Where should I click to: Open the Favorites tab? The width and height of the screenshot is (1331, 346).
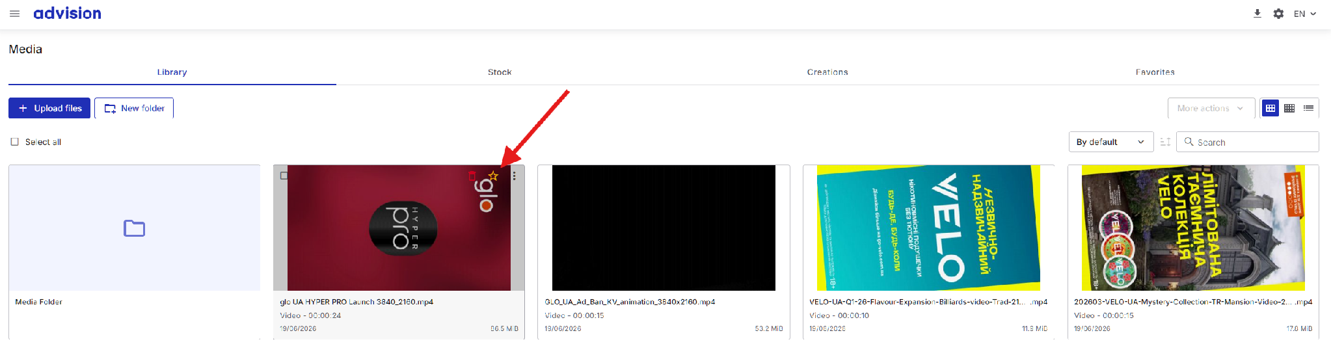click(1155, 72)
